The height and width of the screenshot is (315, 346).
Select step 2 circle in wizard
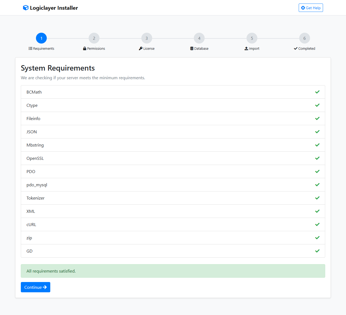[x=94, y=38]
